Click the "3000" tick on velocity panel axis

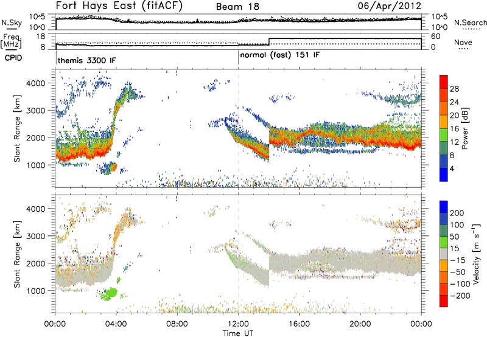35,236
